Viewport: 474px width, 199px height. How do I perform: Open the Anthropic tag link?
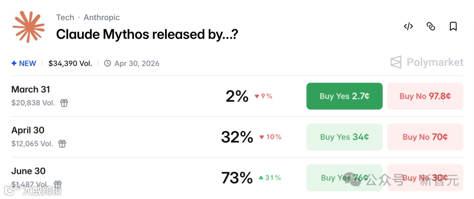[101, 18]
